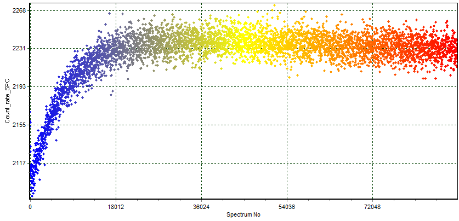Select the 2231 y-axis tick label
Screen dimensions: 459x221
tap(19, 49)
